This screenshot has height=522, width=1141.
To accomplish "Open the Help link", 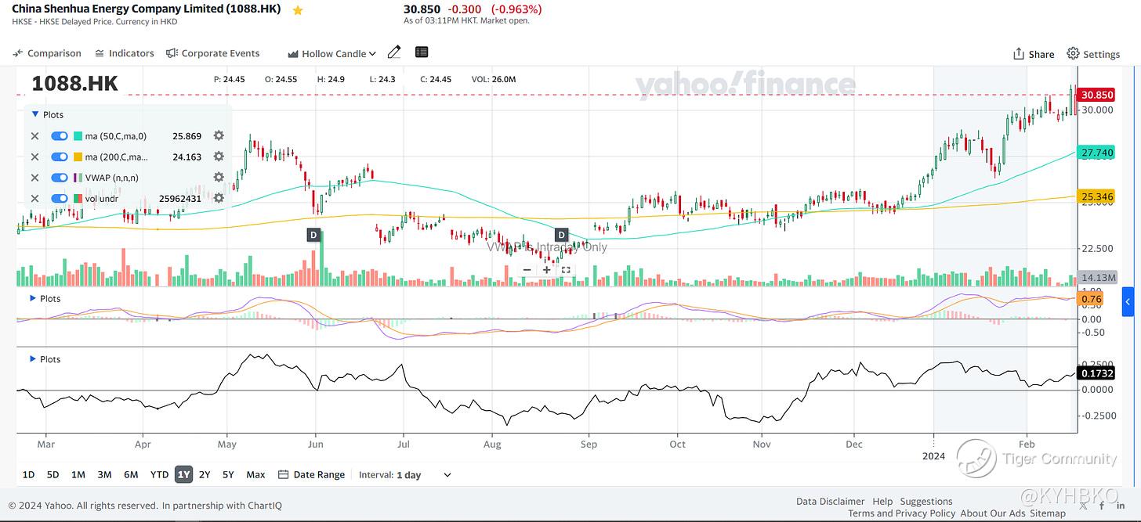I will tap(882, 502).
